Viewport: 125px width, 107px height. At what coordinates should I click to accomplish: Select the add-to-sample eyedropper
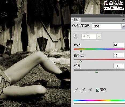point(83,90)
